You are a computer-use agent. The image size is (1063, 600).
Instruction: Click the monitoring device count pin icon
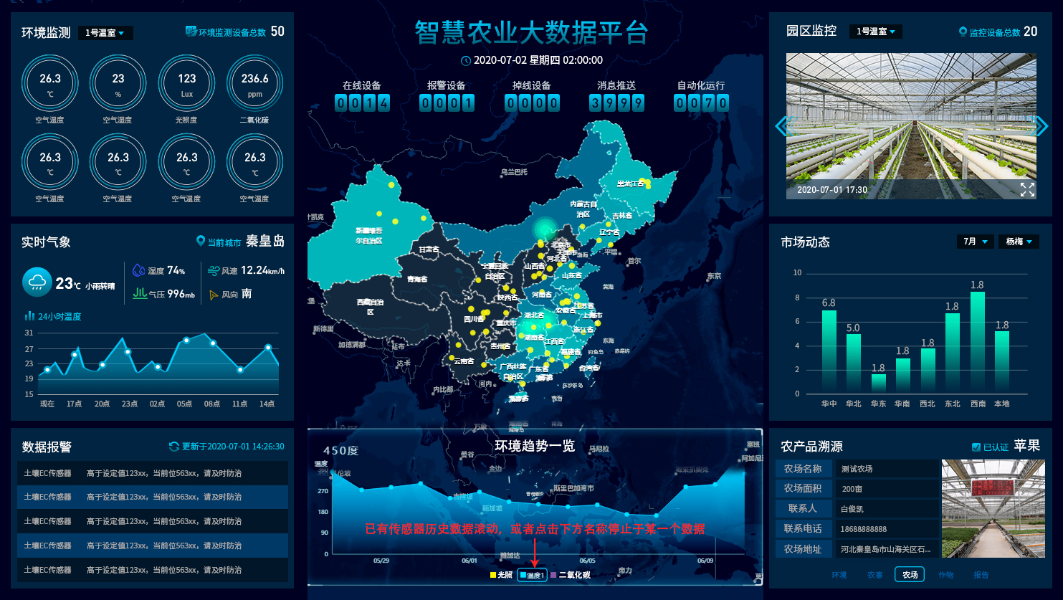[963, 32]
